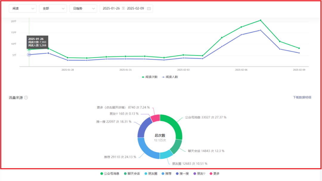Open the 全部 filter dropdown

[x=53, y=9]
